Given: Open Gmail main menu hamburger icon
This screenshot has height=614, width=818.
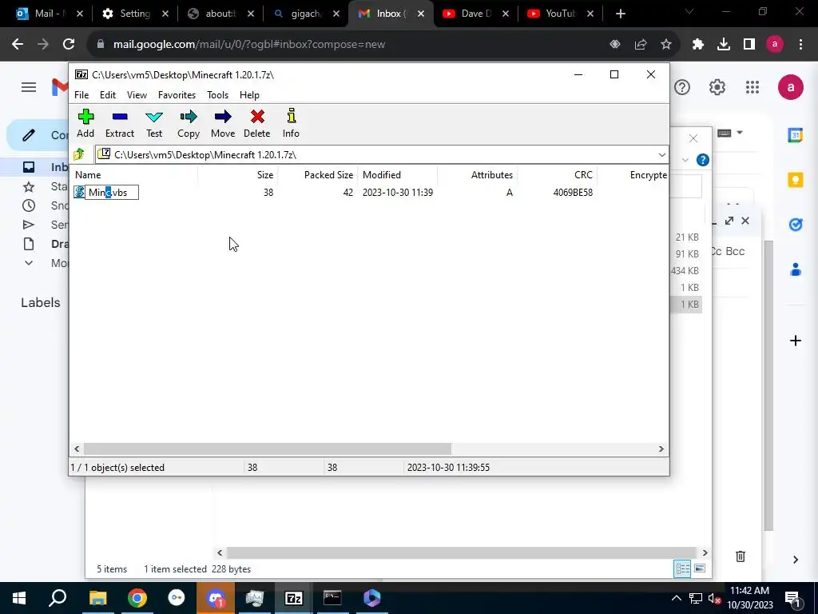Looking at the screenshot, I should [x=29, y=87].
